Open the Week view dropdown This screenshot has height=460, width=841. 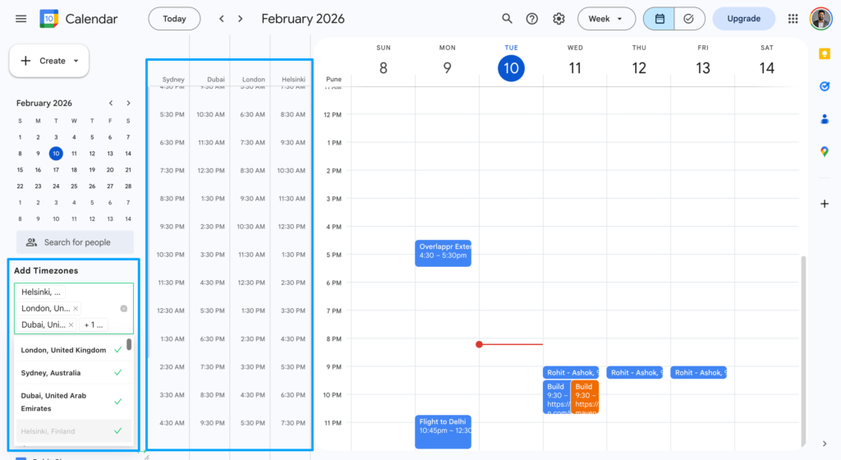pyautogui.click(x=606, y=19)
